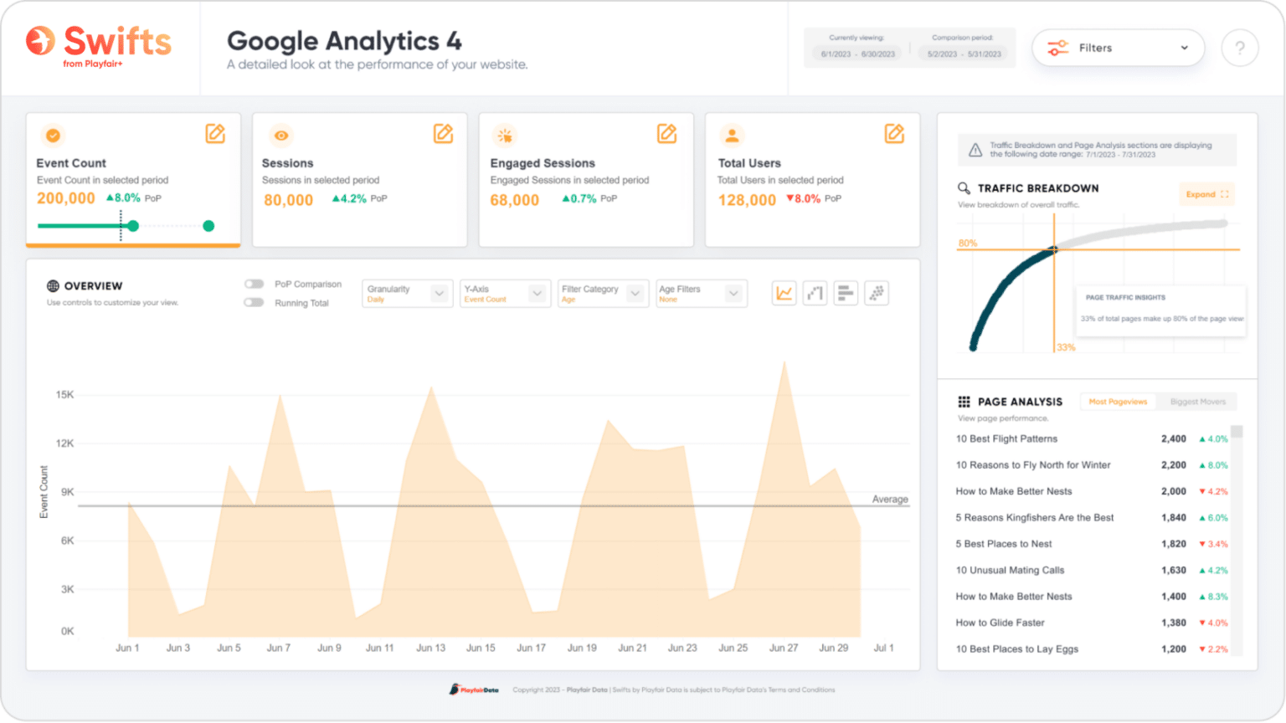
Task: Switch to the step chart view icon
Action: pyautogui.click(x=815, y=293)
